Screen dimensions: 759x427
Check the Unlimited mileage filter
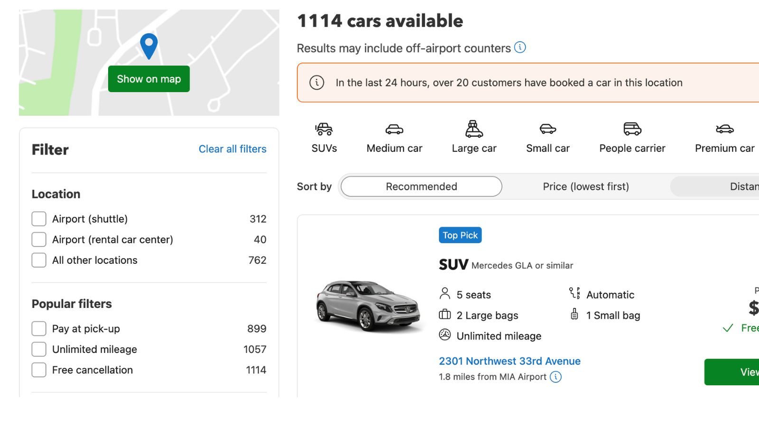point(38,349)
